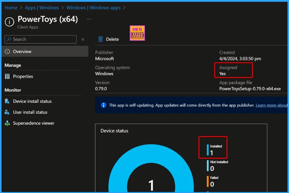Click the Properties bars icon
The width and height of the screenshot is (289, 193).
[x=7, y=76]
